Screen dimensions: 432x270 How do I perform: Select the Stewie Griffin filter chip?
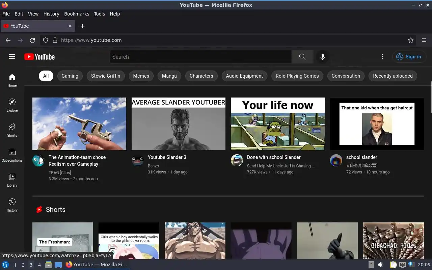click(x=106, y=76)
